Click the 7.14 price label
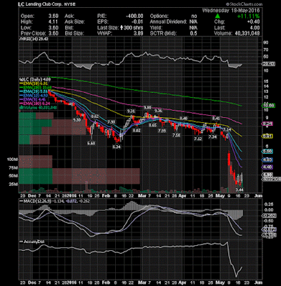The height and width of the screenshot is (286, 281). pyautogui.click(x=227, y=129)
